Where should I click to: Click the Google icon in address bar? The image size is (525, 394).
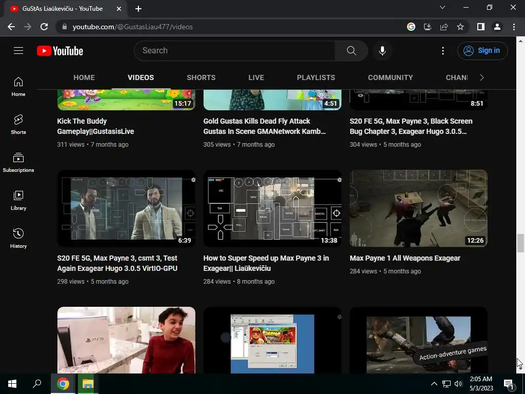point(411,27)
